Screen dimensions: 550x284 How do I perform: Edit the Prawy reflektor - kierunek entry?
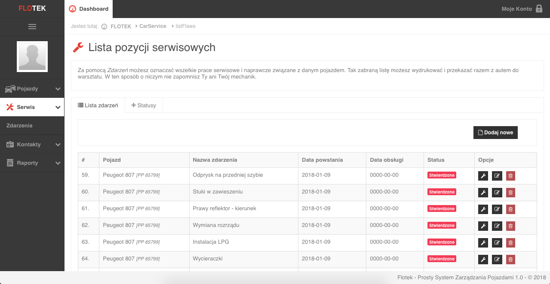coord(497,209)
